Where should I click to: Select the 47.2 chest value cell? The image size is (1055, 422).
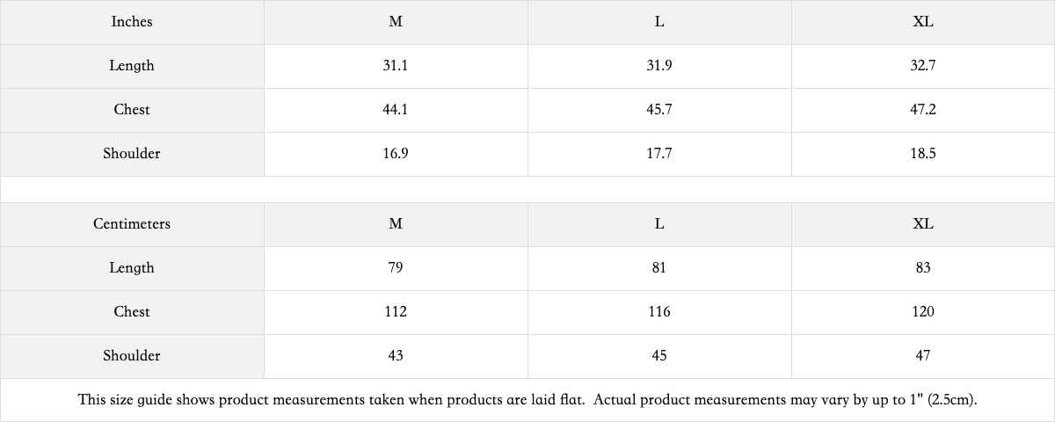(x=923, y=110)
